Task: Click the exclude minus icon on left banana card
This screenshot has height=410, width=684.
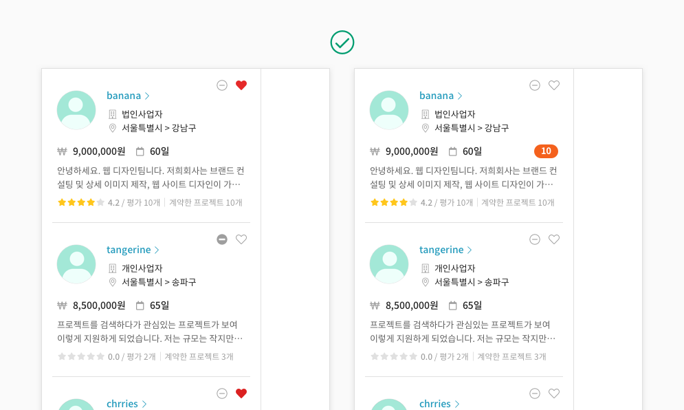Action: (222, 85)
